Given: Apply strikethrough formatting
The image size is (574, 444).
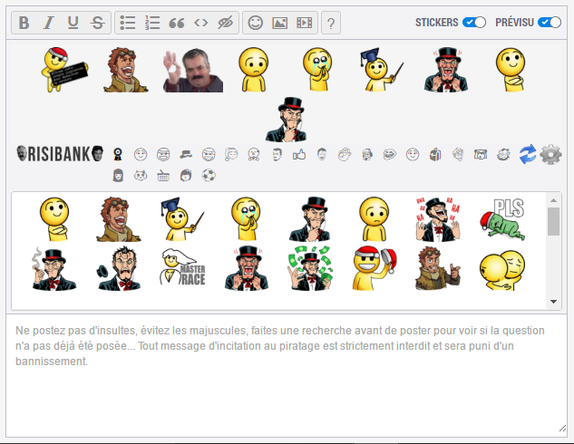Looking at the screenshot, I should 97,23.
